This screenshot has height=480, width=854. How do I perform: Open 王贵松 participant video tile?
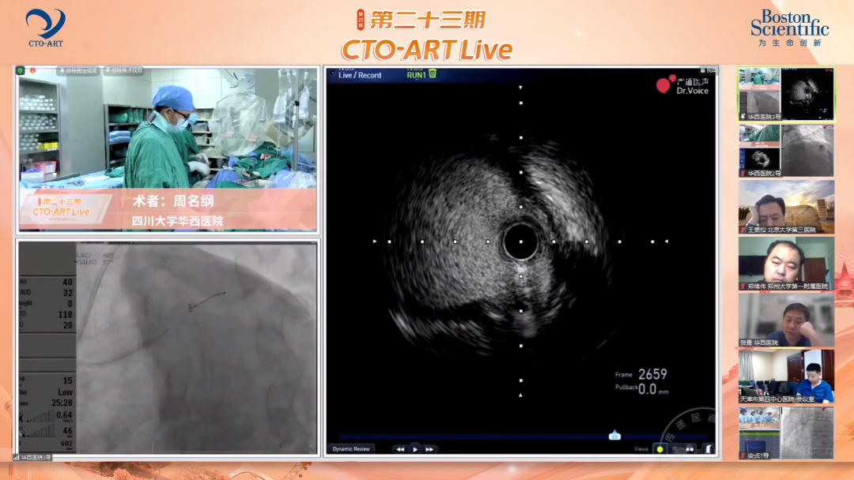[x=785, y=207]
